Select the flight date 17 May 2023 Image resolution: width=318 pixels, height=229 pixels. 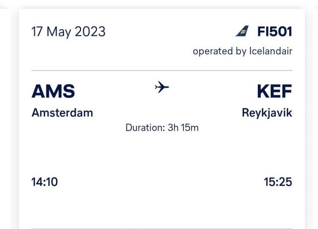69,32
